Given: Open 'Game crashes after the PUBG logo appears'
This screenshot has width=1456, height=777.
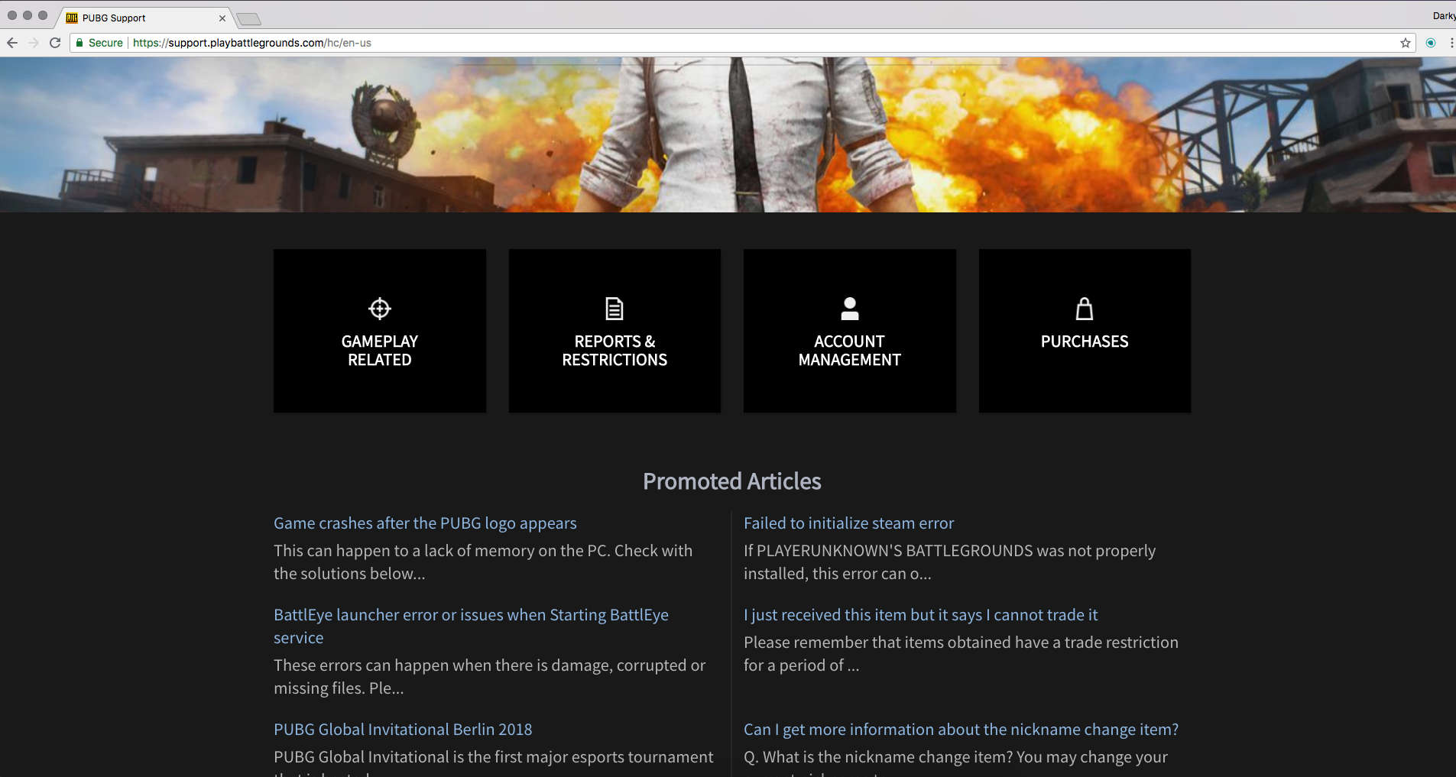Looking at the screenshot, I should point(425,523).
